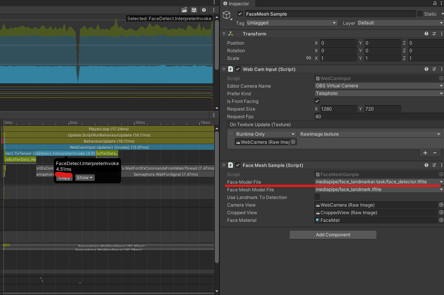444x295 pixels.
Task: Click the cube icon beside FaceMesh Sample
Action: (x=227, y=15)
